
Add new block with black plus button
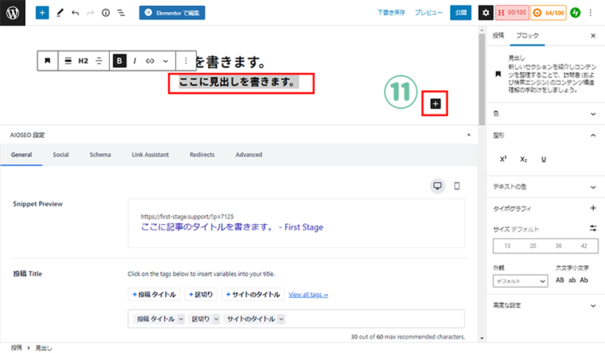point(436,103)
